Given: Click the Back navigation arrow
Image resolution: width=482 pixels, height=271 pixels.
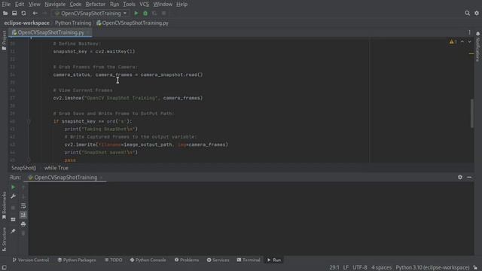Looking at the screenshot, I should 35,14.
